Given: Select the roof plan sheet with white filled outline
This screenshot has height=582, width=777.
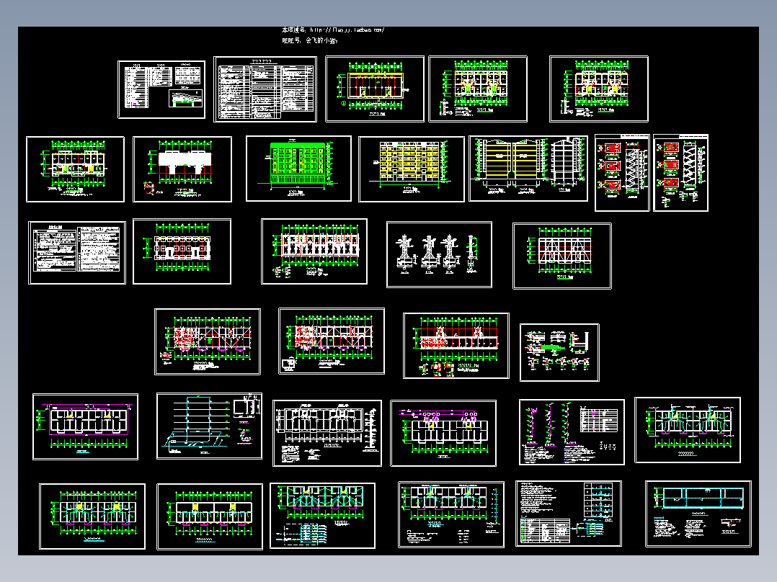Looking at the screenshot, I should pos(182,169).
